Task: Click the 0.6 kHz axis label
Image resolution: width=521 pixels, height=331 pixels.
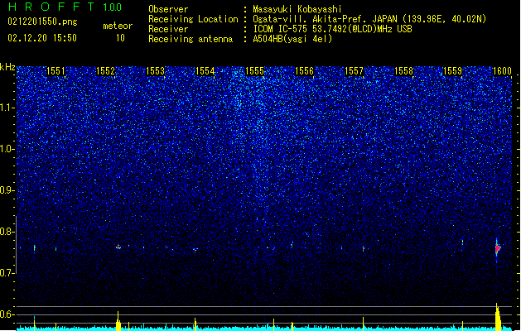Action: [7, 314]
